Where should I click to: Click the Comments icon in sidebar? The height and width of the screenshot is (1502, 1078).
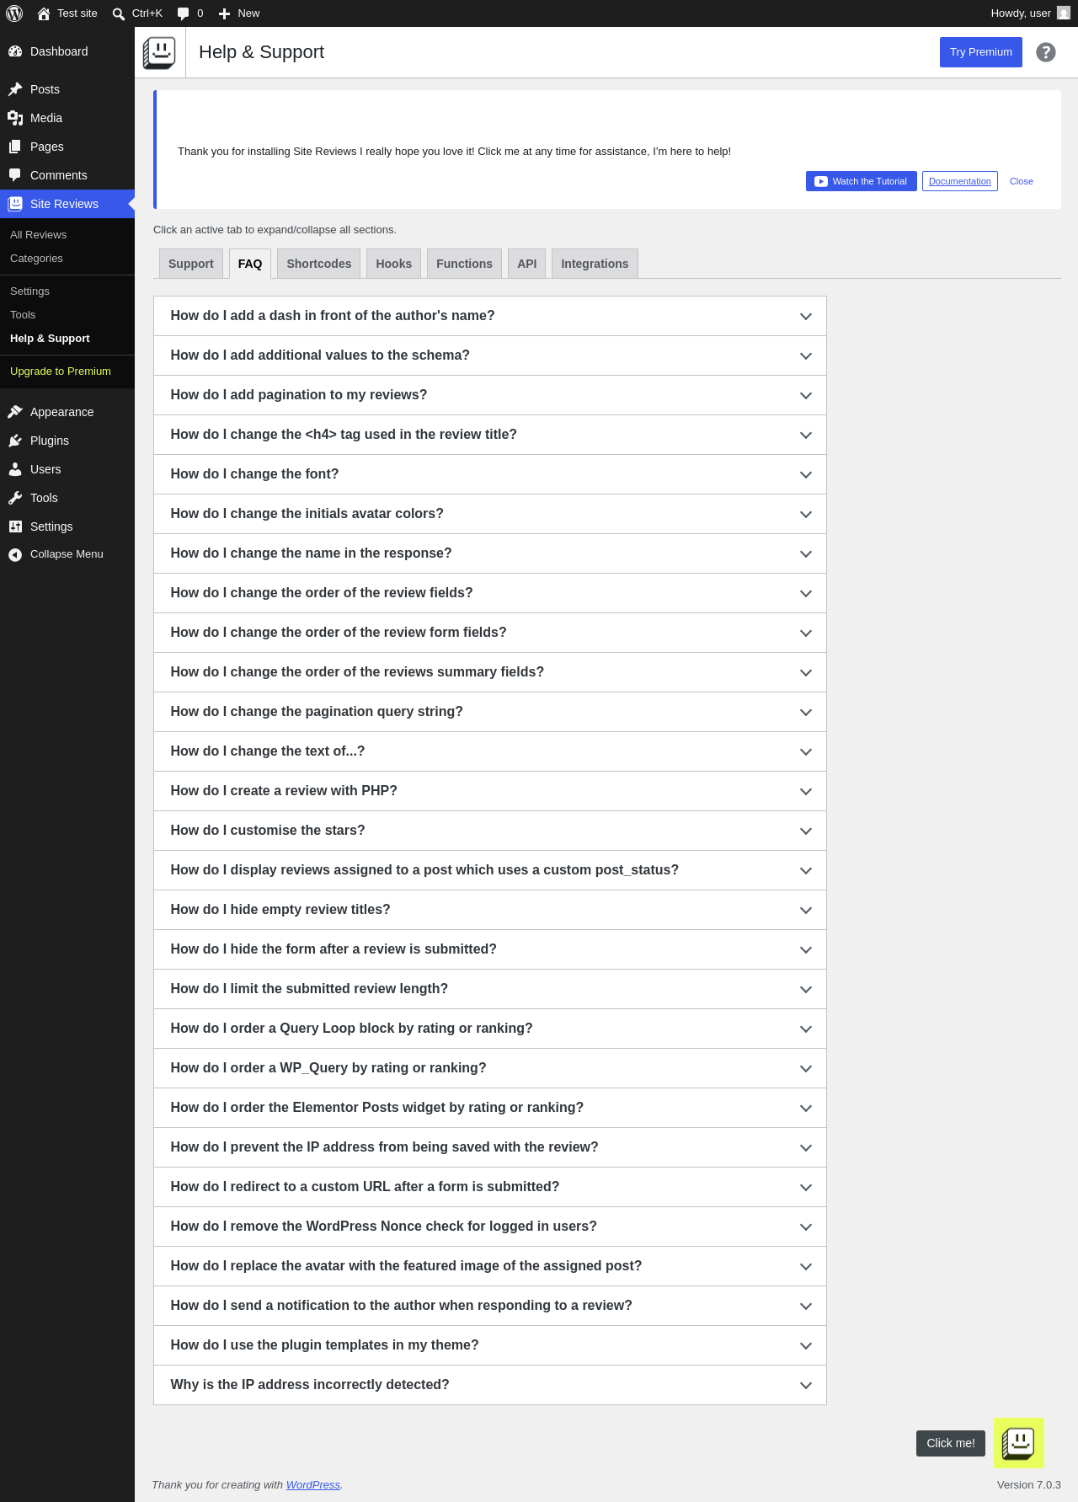click(15, 175)
